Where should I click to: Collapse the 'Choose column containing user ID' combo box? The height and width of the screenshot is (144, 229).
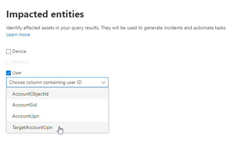pos(57,82)
